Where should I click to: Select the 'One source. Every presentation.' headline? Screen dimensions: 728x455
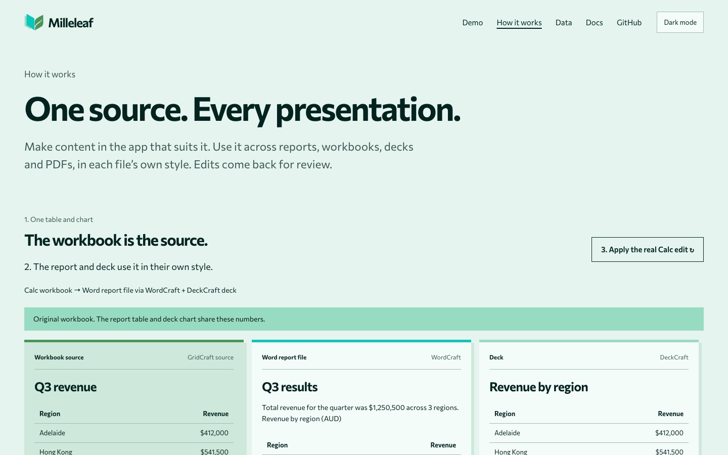click(243, 109)
